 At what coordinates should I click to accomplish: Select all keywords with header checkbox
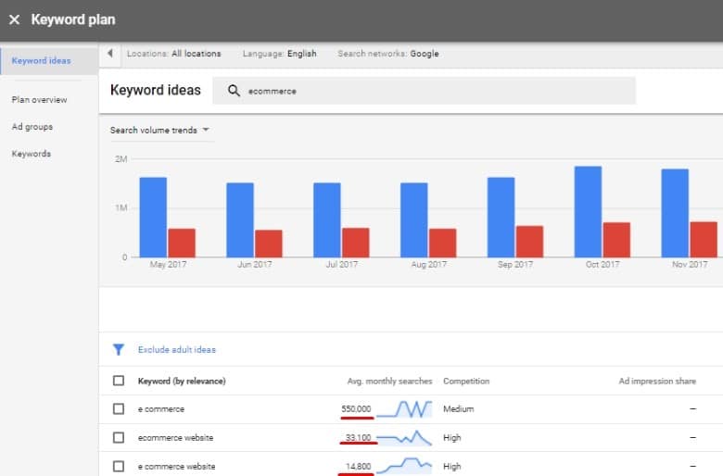pyautogui.click(x=118, y=381)
